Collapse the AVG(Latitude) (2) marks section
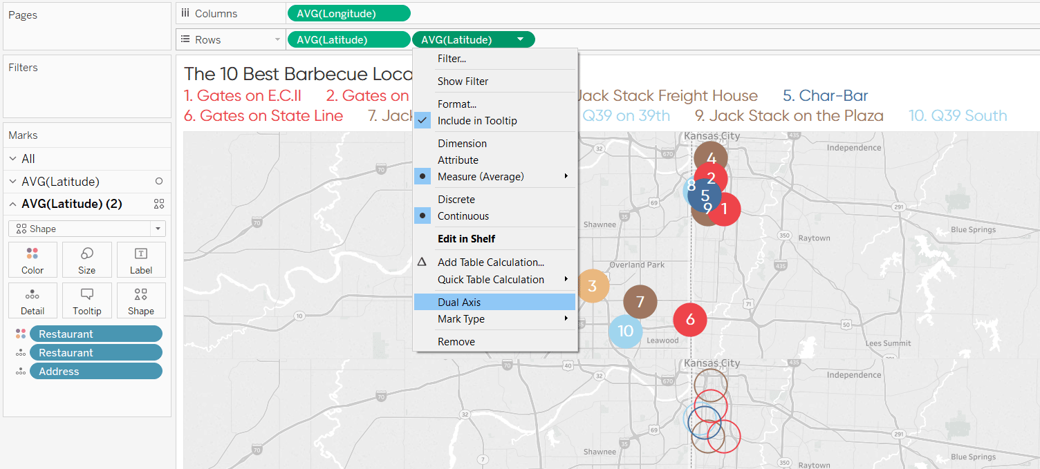 click(x=13, y=204)
